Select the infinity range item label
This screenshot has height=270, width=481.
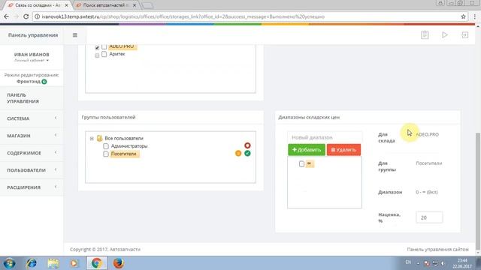tap(309, 163)
